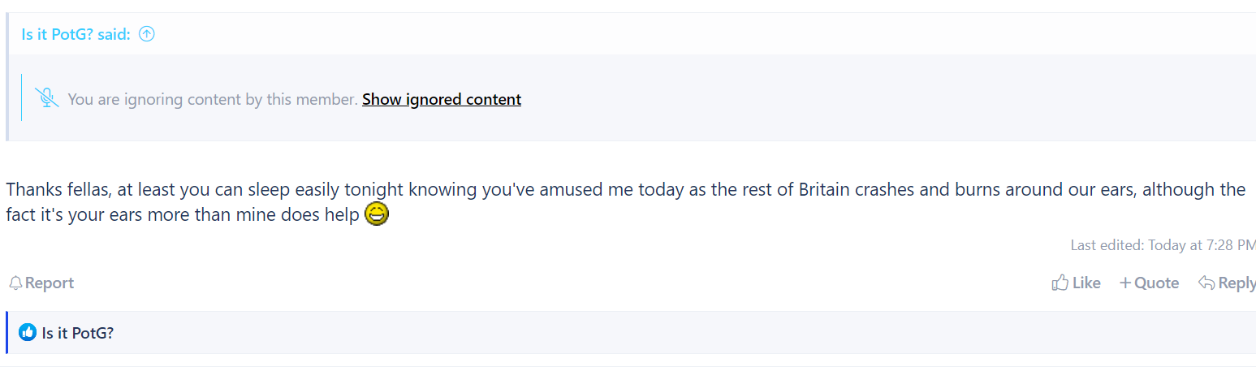Reveal hidden post with Show ignored content

[x=442, y=99]
